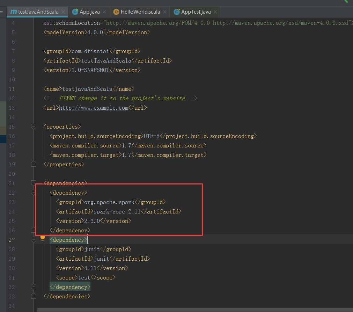Click the Java class icon on App.java tab
The width and height of the screenshot is (353, 312).
point(75,12)
